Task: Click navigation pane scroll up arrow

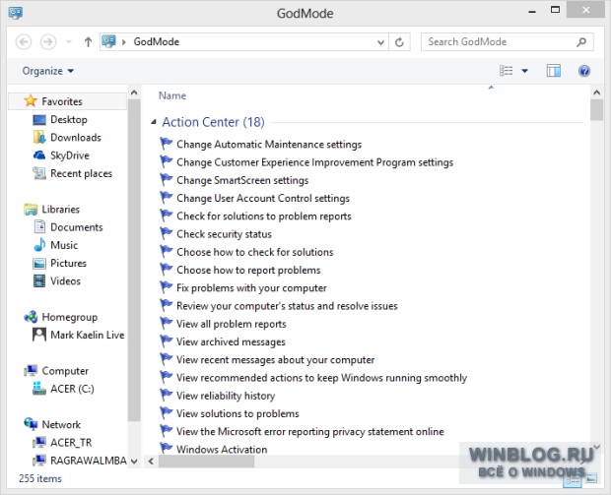Action: (x=134, y=93)
